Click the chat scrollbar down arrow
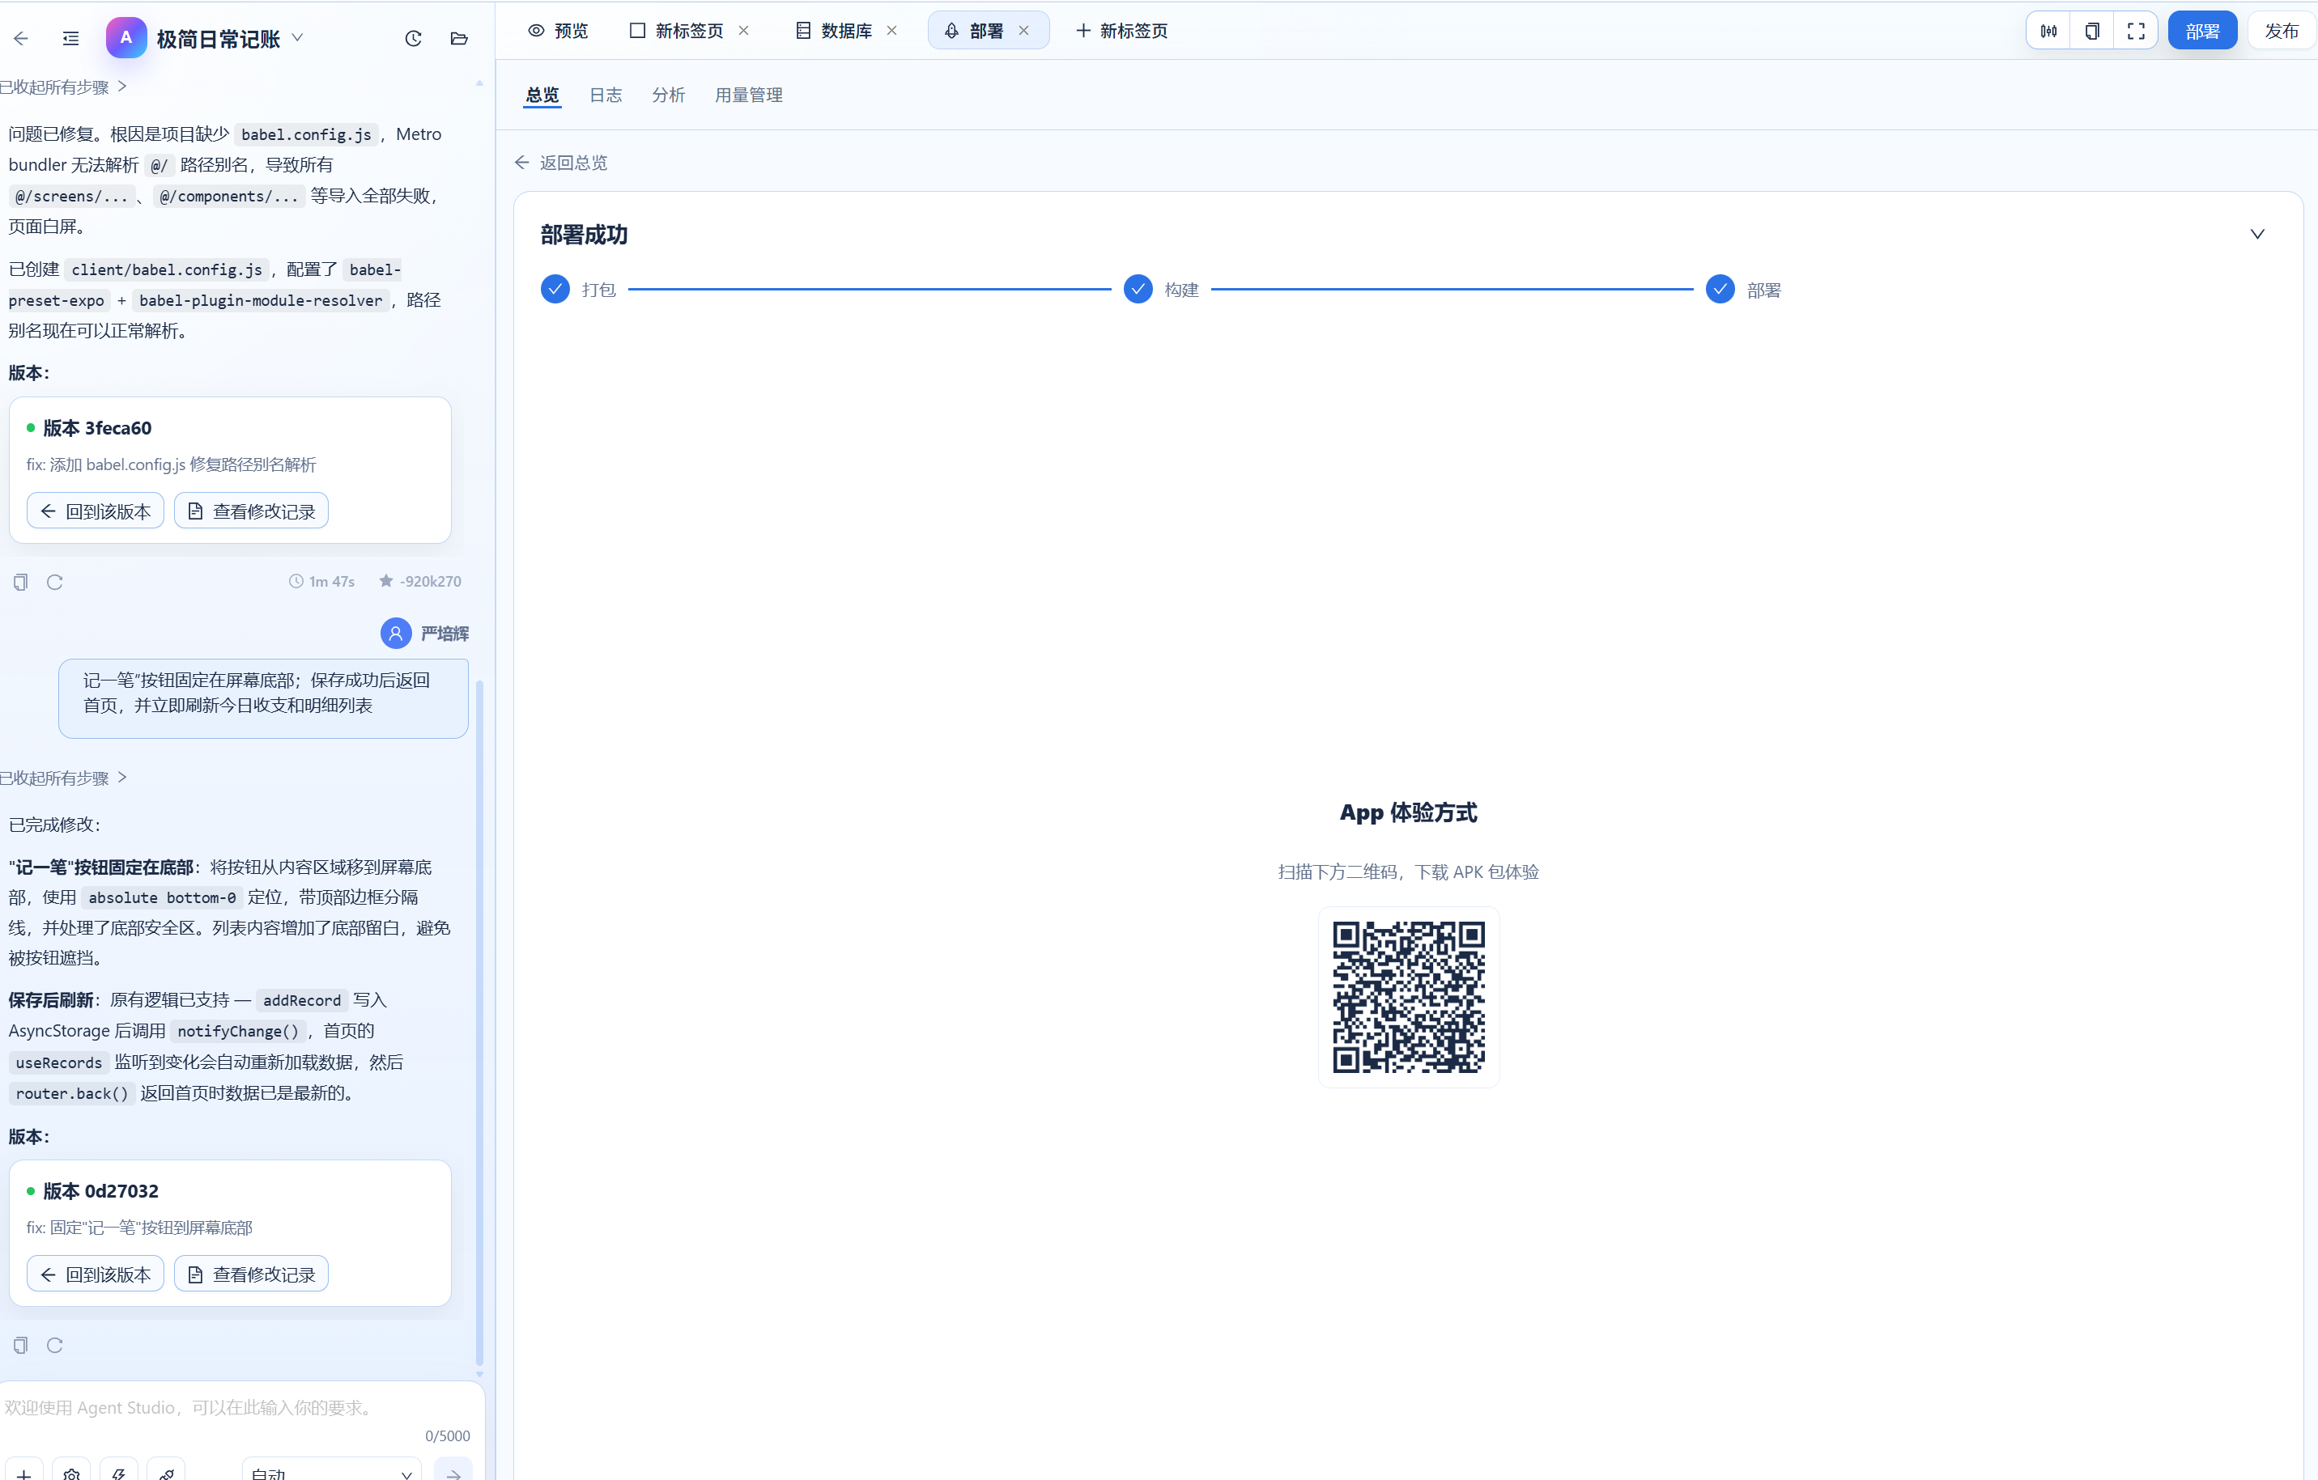Image resolution: width=2318 pixels, height=1480 pixels. pyautogui.click(x=479, y=1374)
